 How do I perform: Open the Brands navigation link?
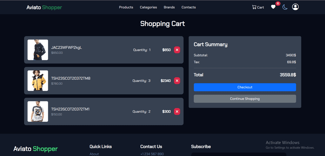(169, 7)
